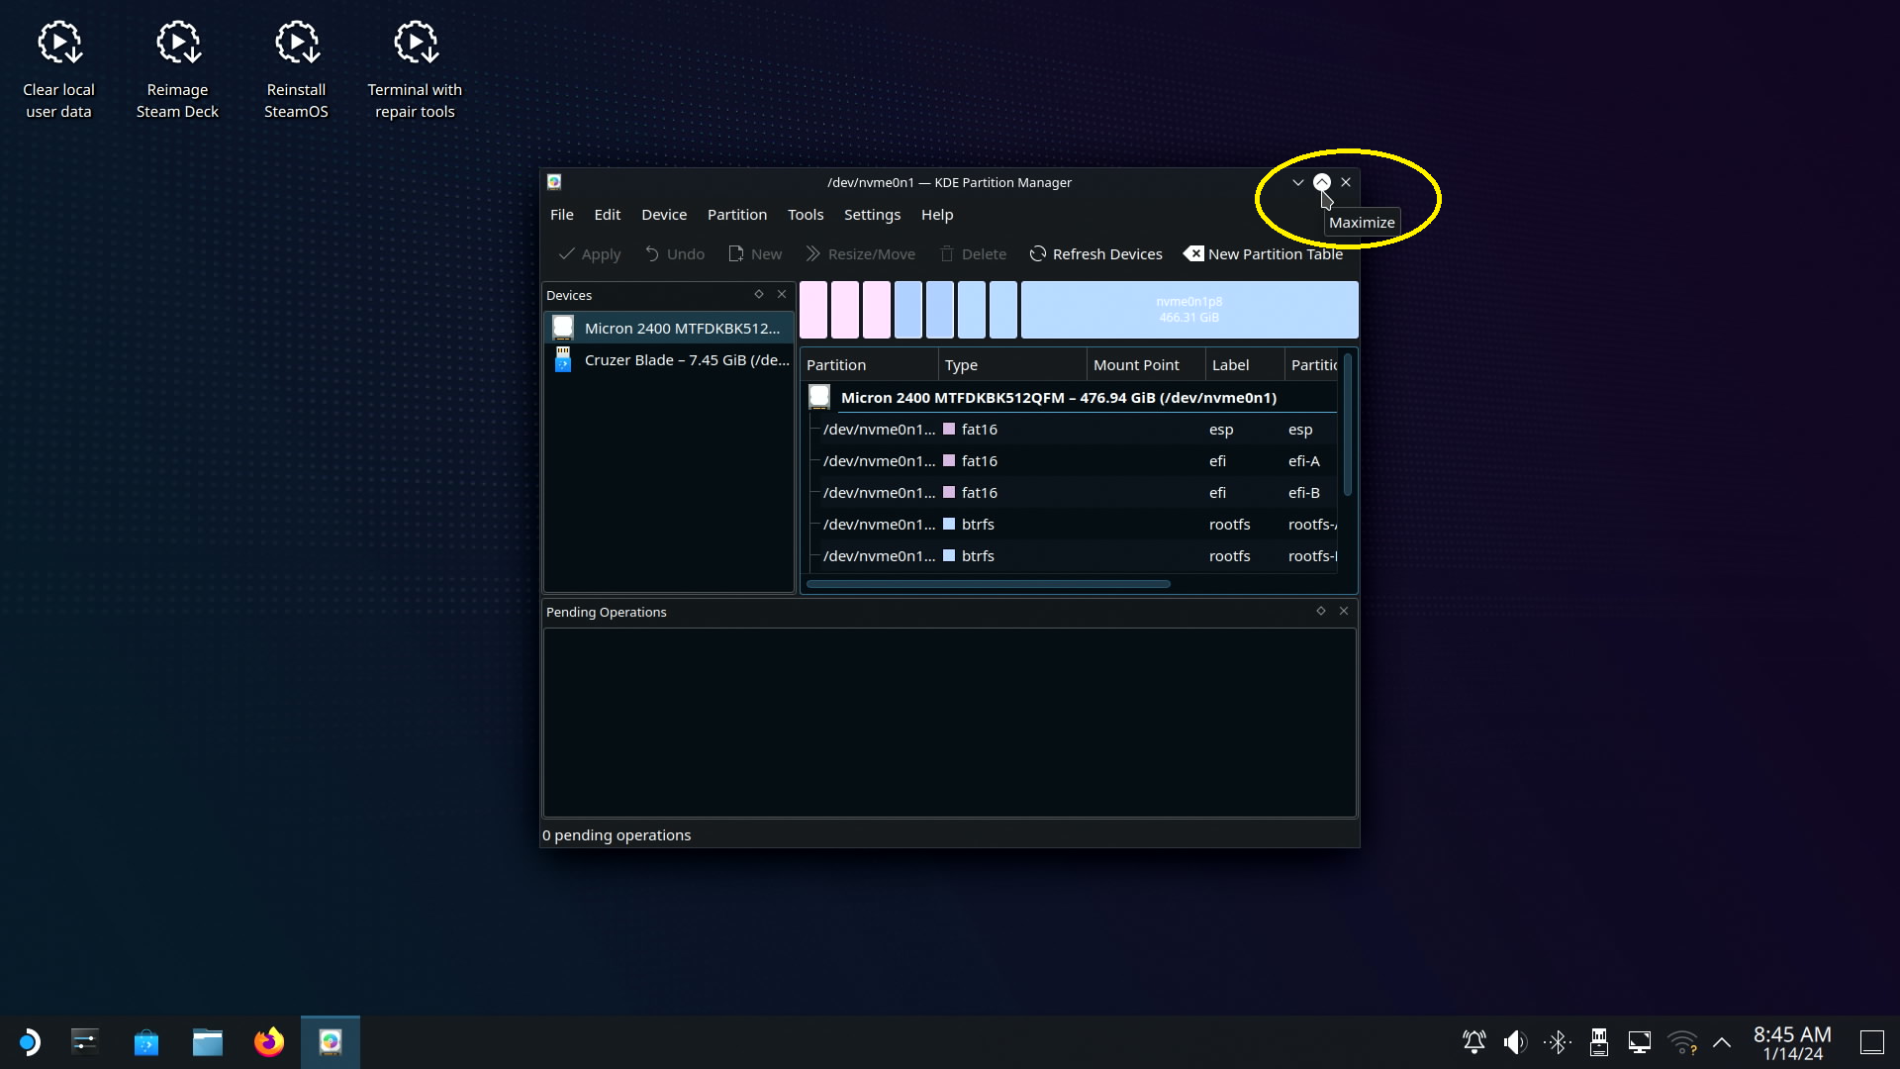Open the Device menu
Image resolution: width=1900 pixels, height=1069 pixels.
[x=663, y=215]
